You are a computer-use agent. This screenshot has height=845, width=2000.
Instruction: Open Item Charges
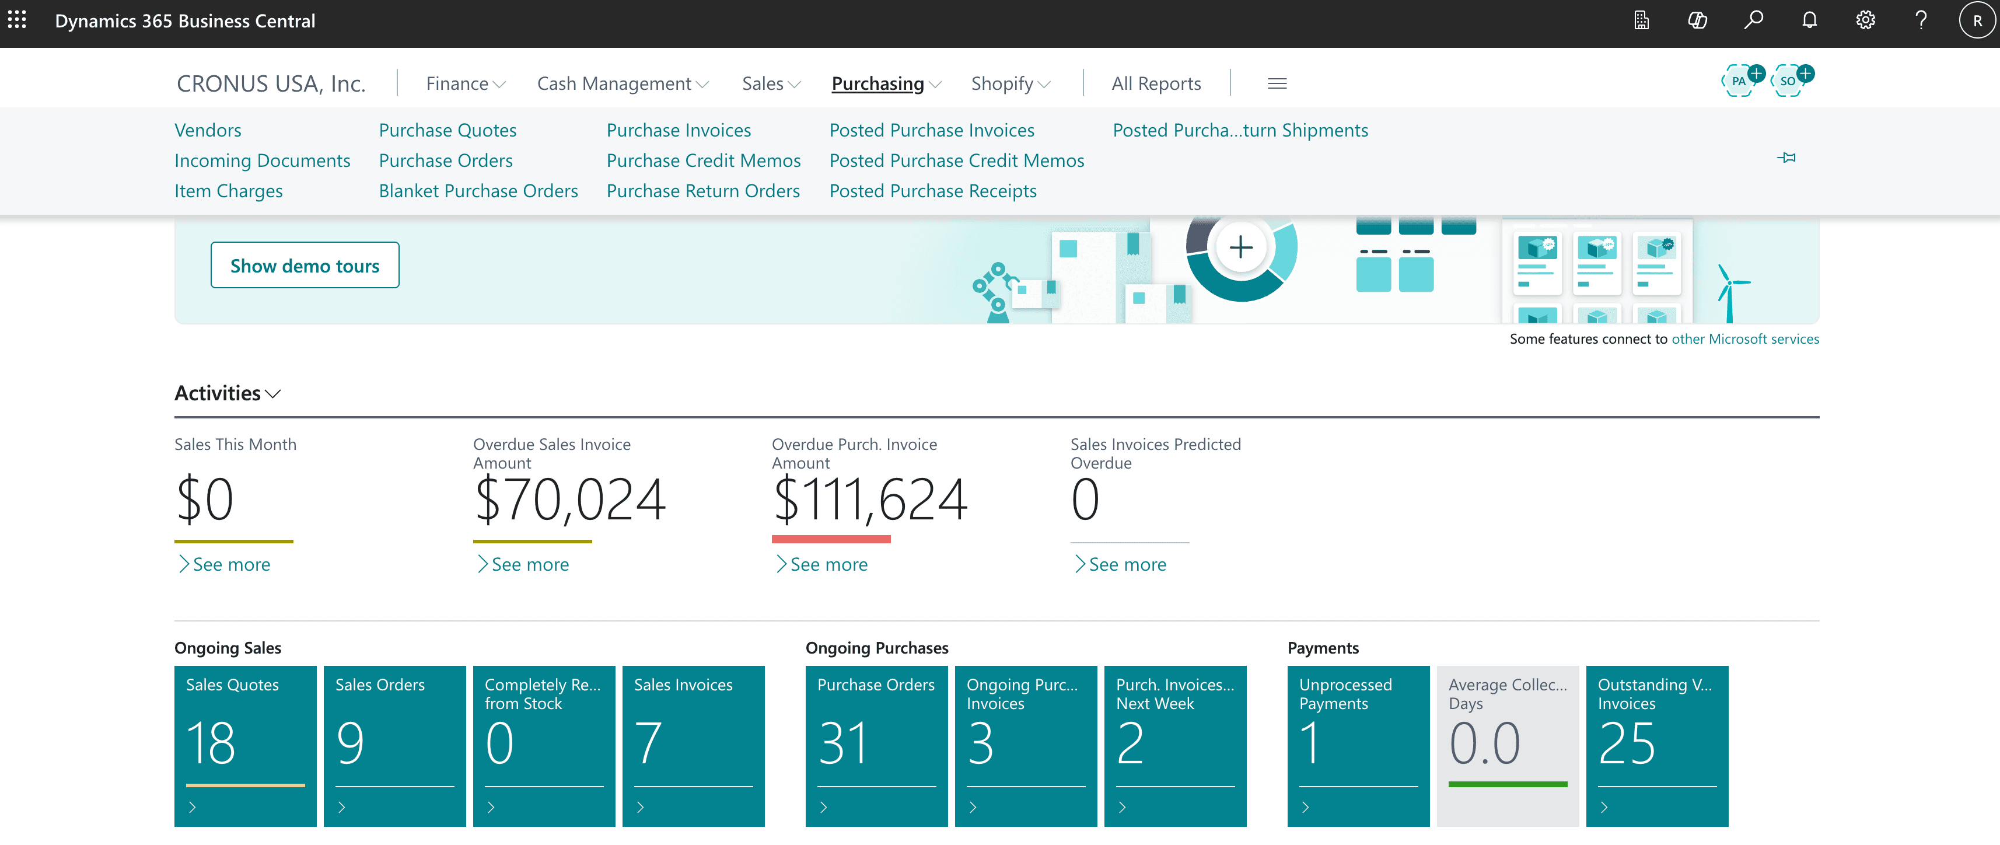click(x=228, y=191)
